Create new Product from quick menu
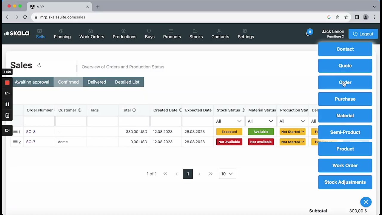Viewport: 382px width, 215px height. [345, 149]
